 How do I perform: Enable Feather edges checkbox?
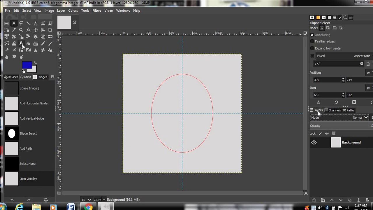coord(312,41)
